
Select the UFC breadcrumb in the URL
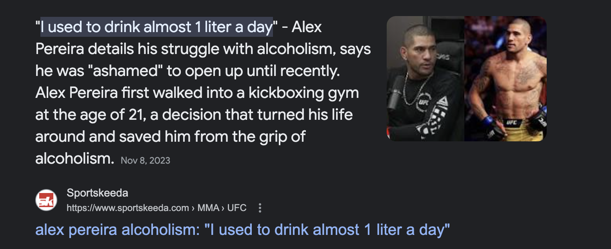[x=237, y=208]
